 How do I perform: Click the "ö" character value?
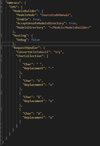coord(39,81)
